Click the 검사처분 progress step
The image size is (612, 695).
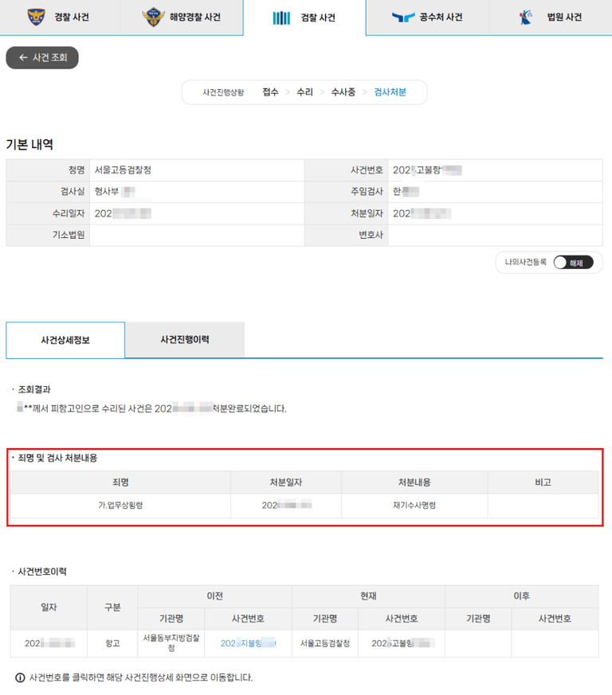390,92
